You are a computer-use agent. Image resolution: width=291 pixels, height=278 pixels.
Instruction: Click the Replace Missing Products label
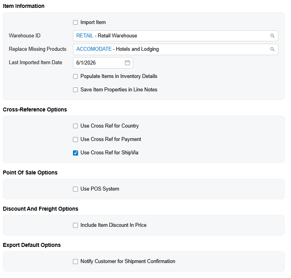(x=37, y=49)
